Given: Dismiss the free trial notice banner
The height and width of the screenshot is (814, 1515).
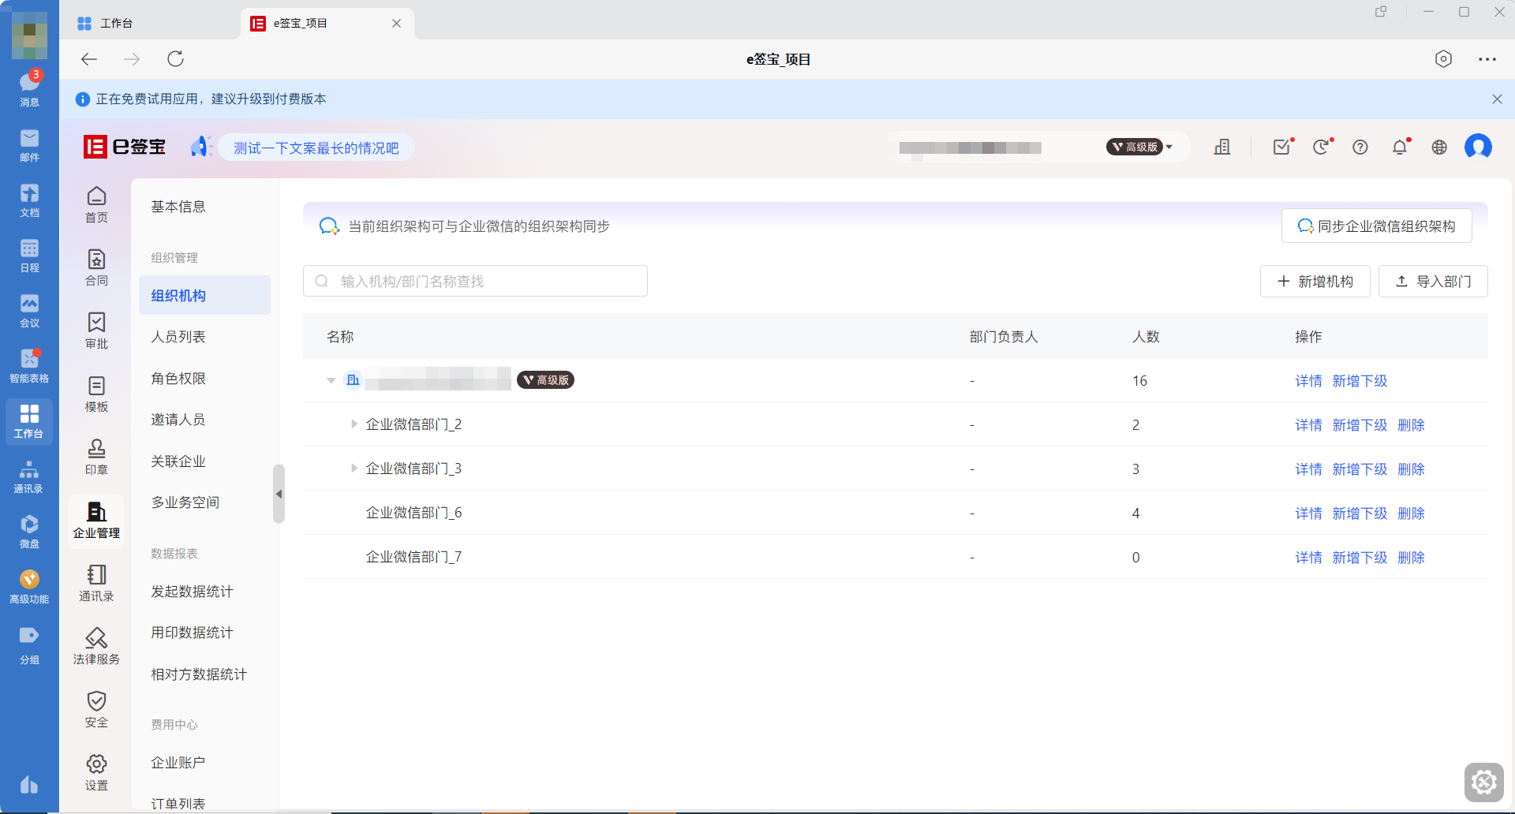Looking at the screenshot, I should tap(1497, 99).
